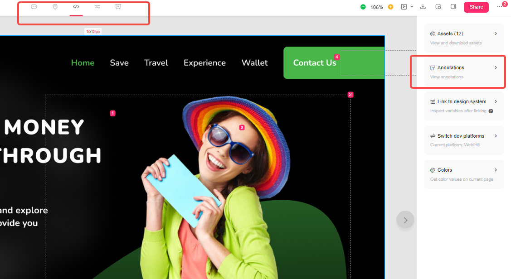The image size is (511, 279).
Task: Open Switch dev platforms entry
Action: pyautogui.click(x=464, y=140)
